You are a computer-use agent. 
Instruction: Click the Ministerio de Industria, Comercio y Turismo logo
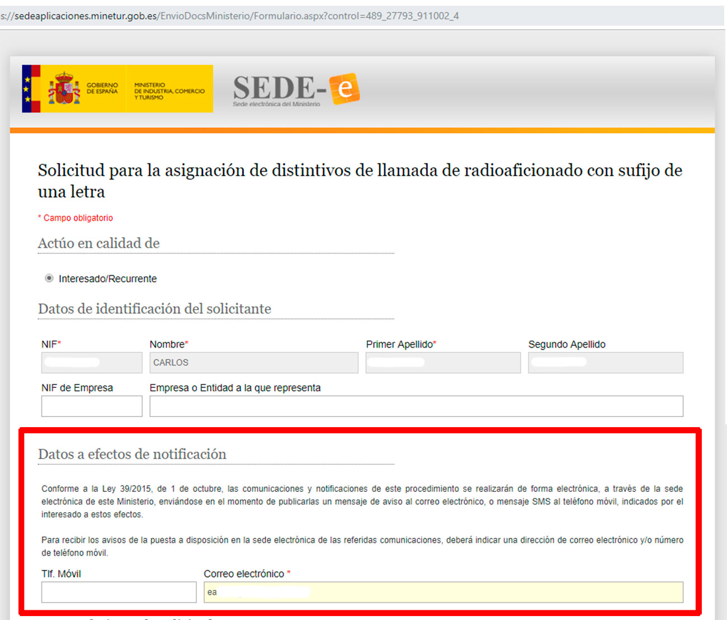click(169, 91)
